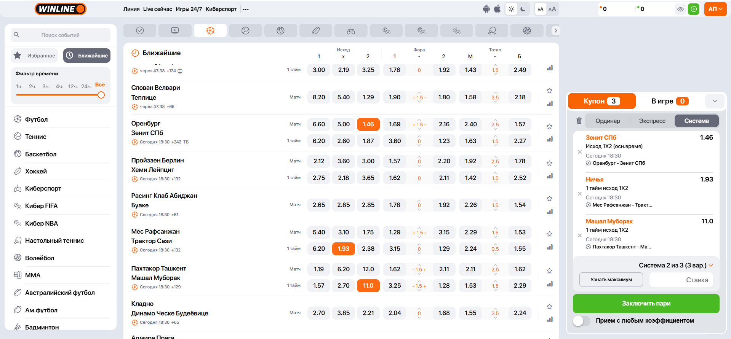The image size is (731, 339).
Task: Switch to dark theme moon icon
Action: tap(523, 9)
